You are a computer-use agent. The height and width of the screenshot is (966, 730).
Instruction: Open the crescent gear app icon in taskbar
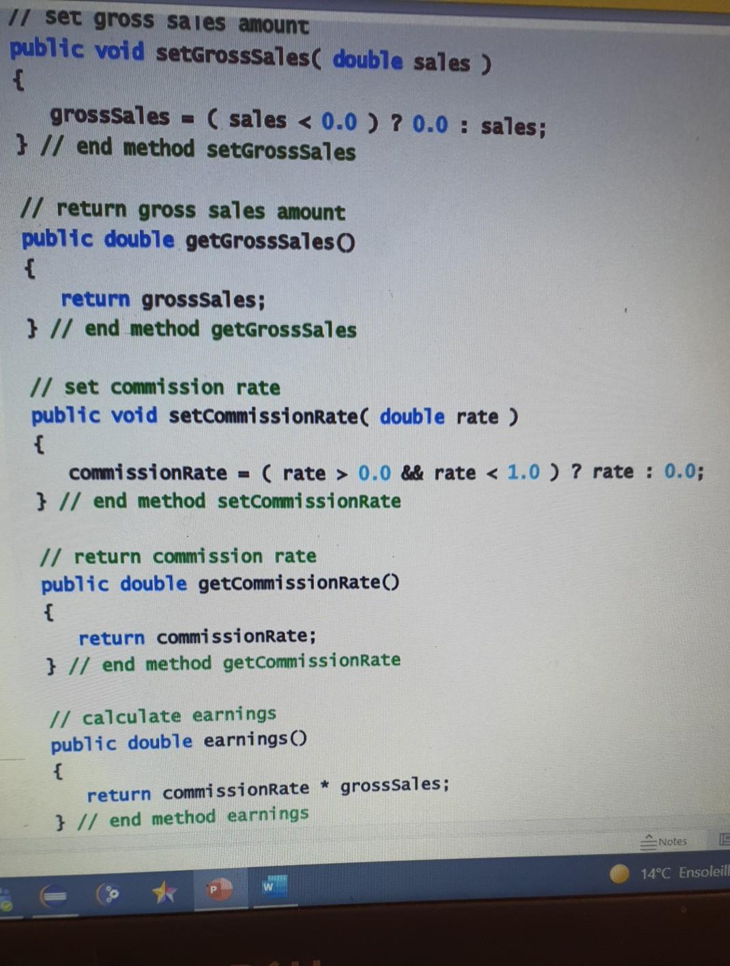109,894
